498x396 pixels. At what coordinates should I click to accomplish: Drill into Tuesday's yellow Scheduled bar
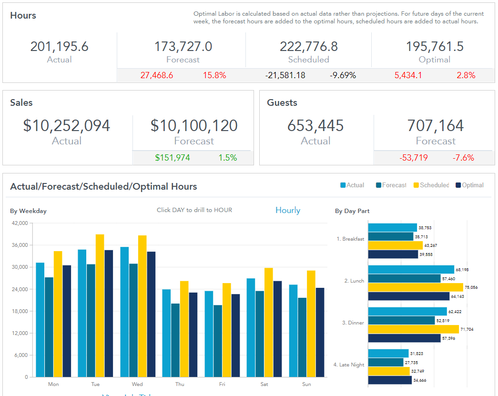point(100,306)
